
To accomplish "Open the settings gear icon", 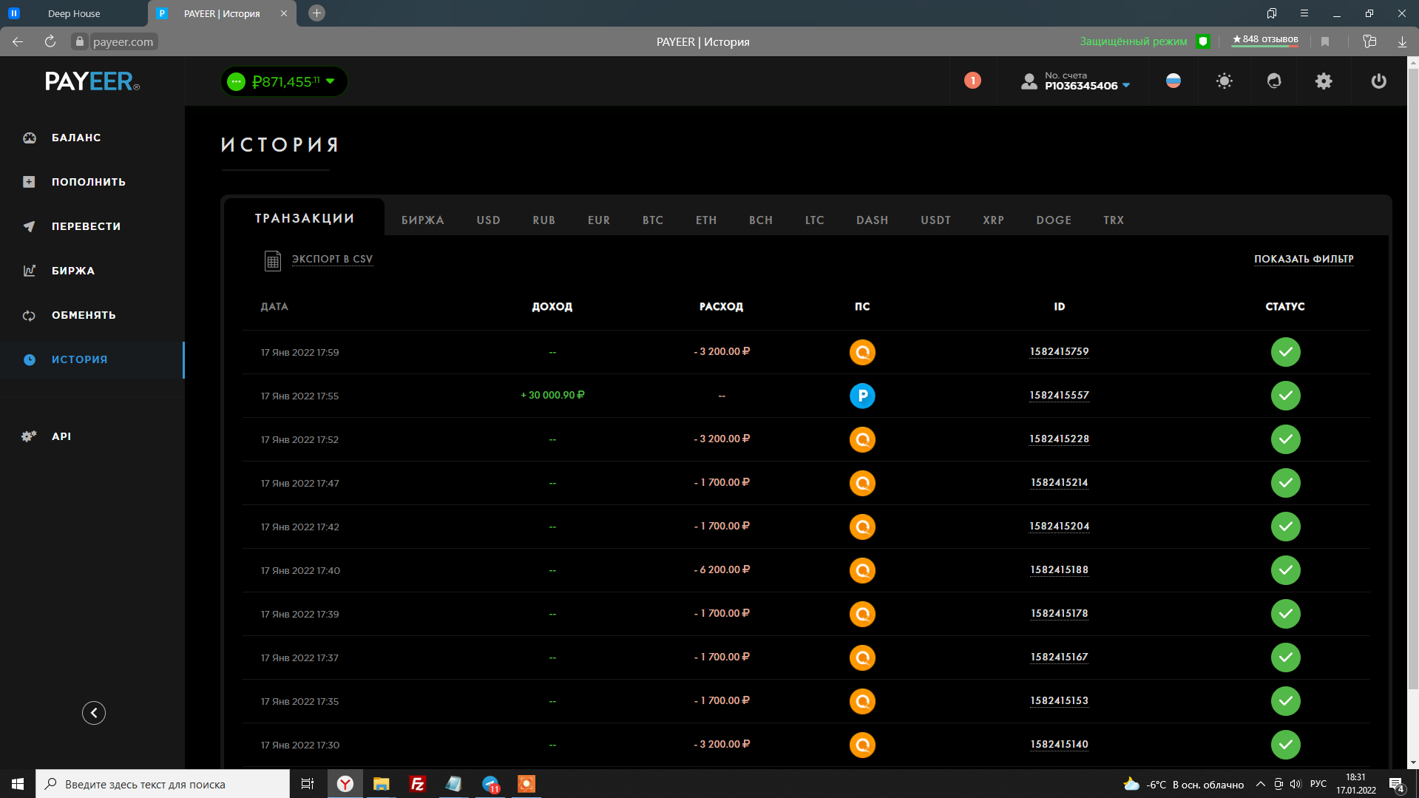I will point(1324,81).
